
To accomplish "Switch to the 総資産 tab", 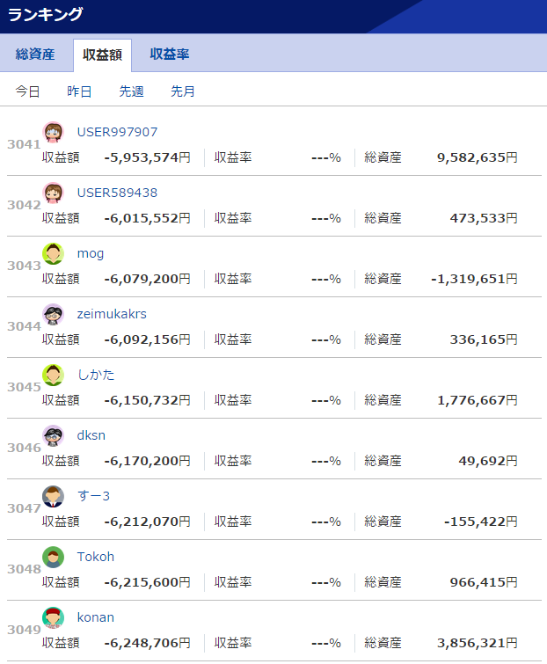I will (35, 55).
